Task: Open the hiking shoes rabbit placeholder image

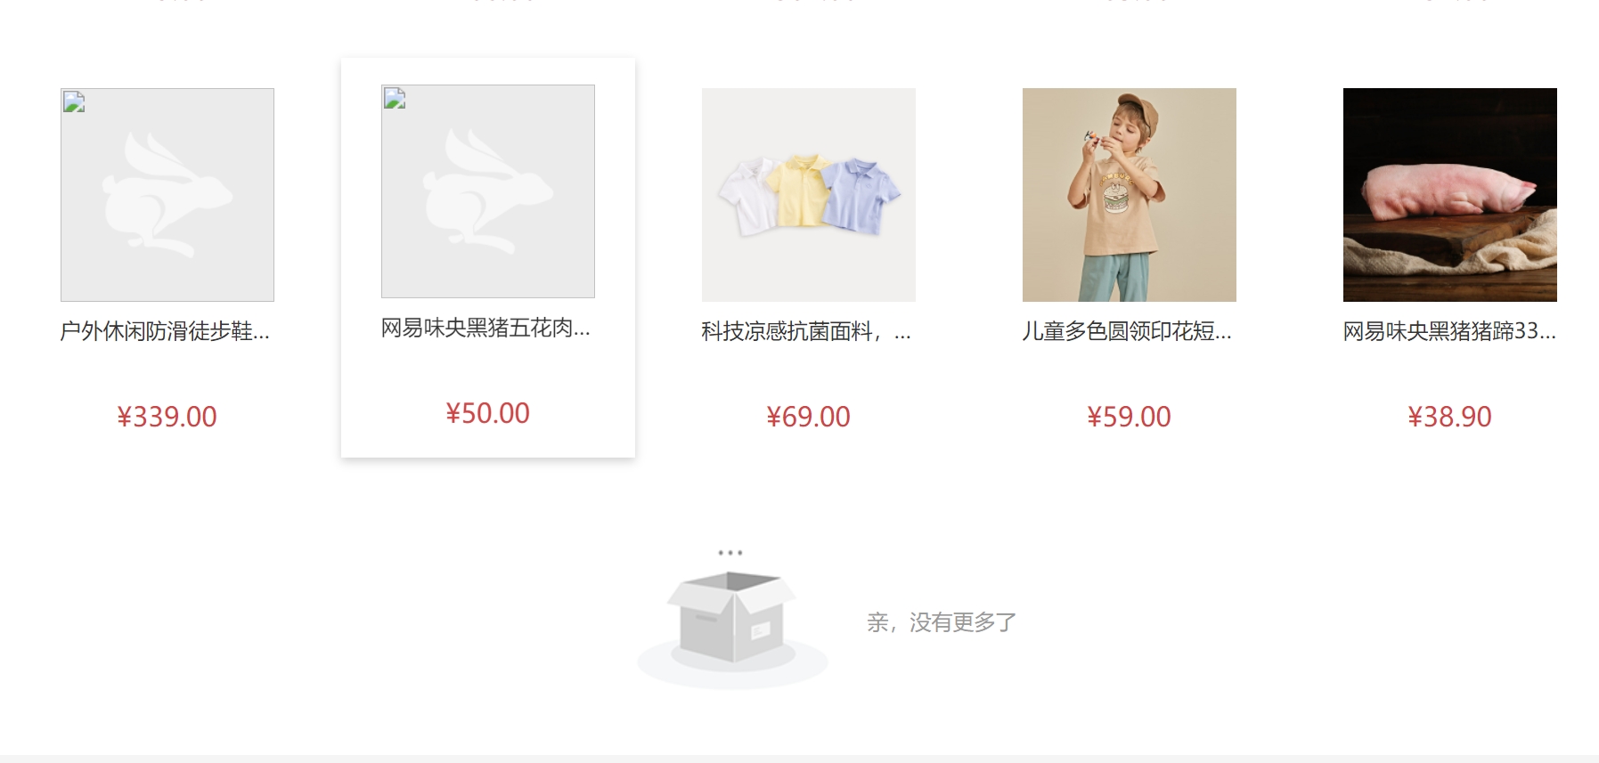Action: [x=167, y=195]
